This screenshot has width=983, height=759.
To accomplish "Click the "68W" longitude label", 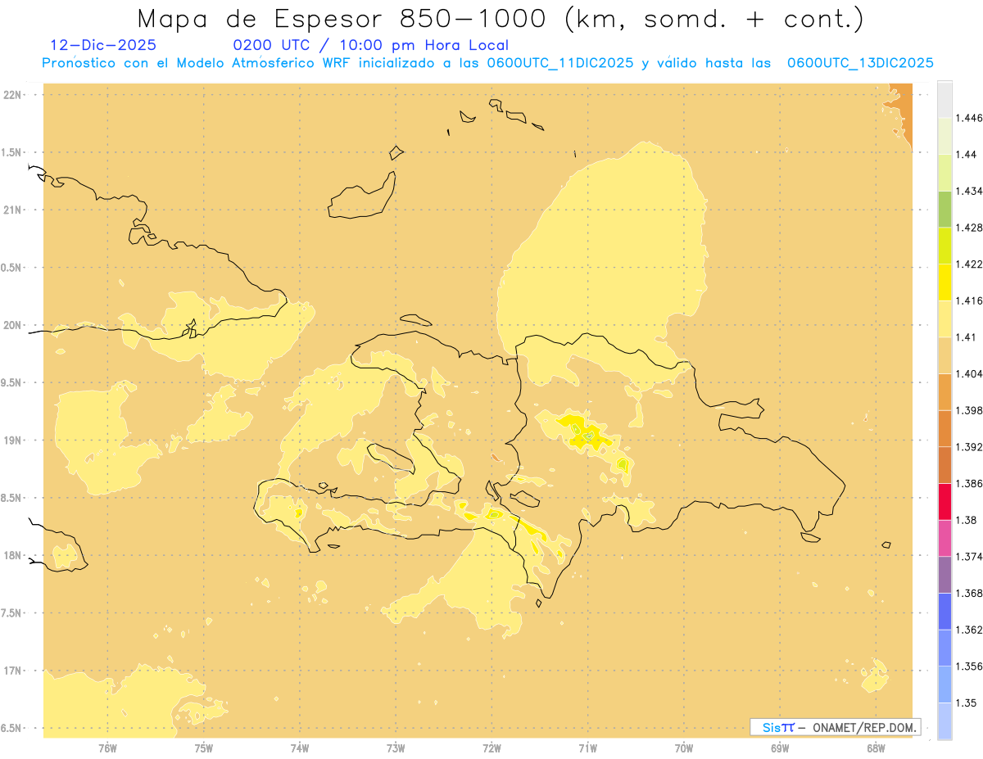I will point(876,748).
